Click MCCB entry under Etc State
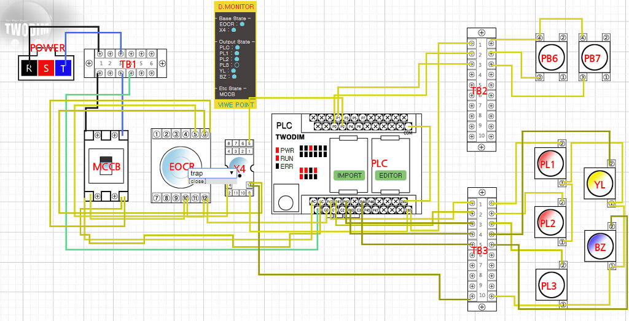The width and height of the screenshot is (629, 321). [x=227, y=95]
